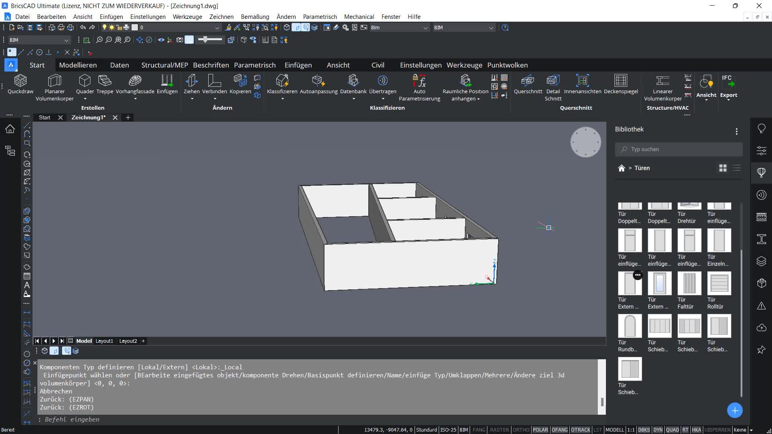Click Türen breadcrumb in library

[642, 168]
